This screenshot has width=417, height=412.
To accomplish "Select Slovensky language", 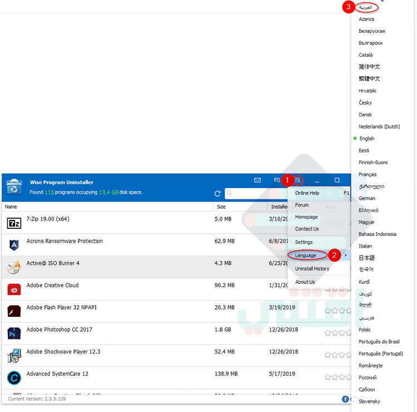I will (x=369, y=401).
